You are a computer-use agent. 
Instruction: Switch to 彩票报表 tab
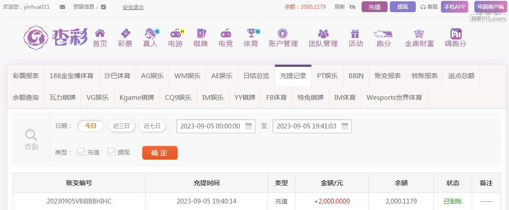point(26,76)
